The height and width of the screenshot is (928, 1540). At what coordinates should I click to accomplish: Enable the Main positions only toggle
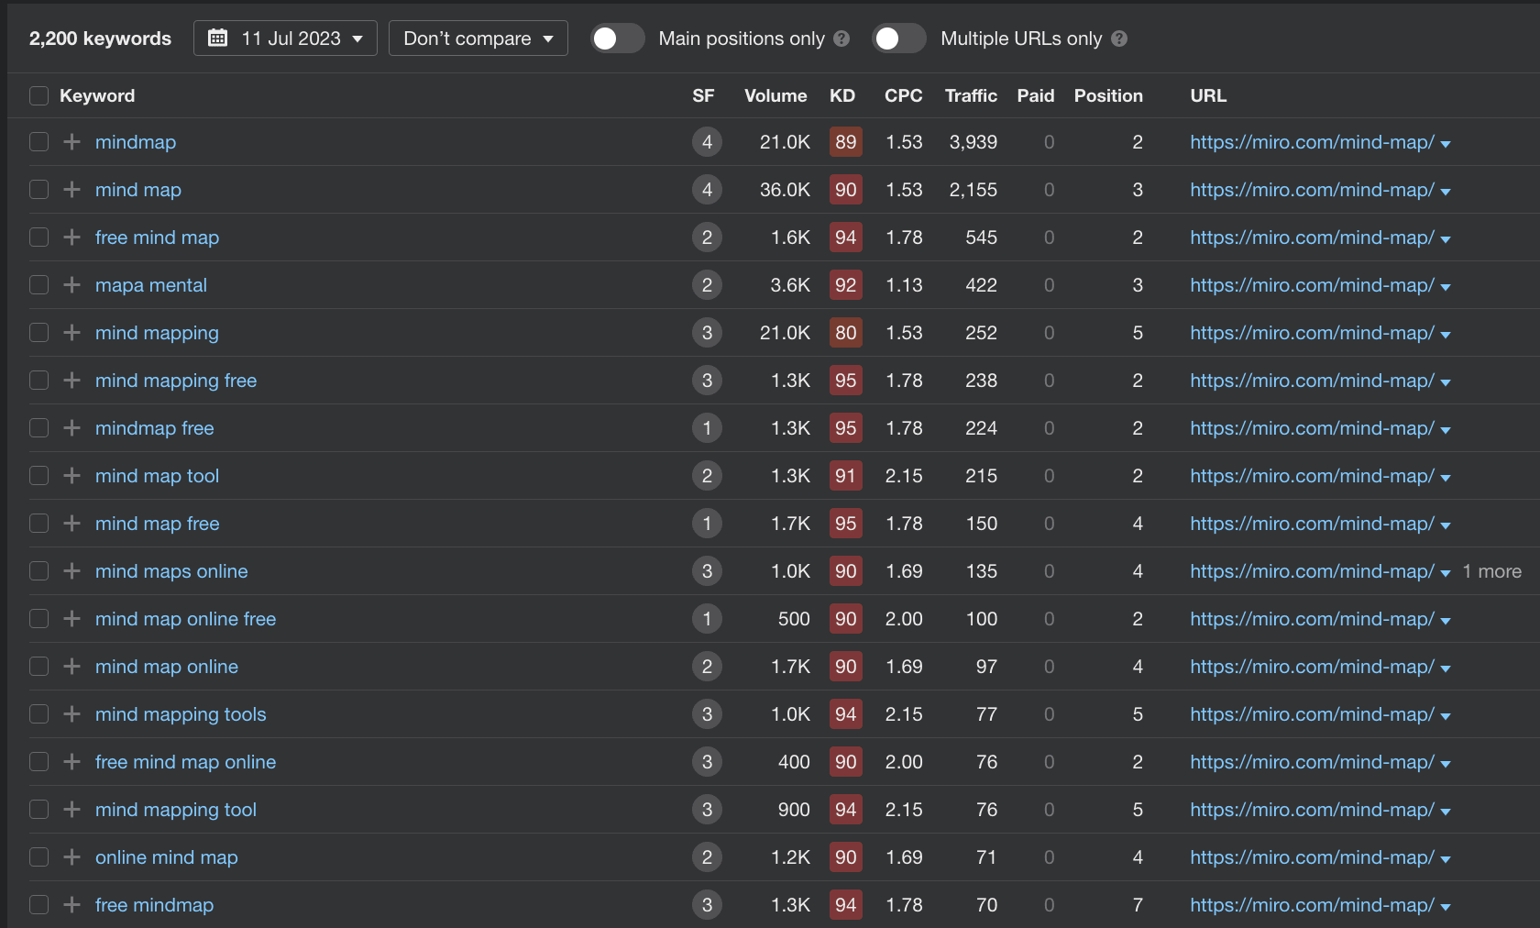click(x=617, y=39)
